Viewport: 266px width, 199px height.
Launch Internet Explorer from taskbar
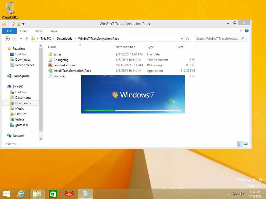tap(21, 194)
